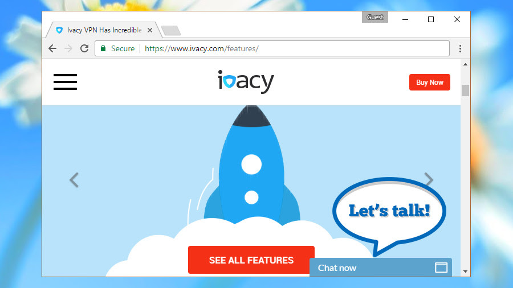Open the hamburger navigation menu
513x288 pixels.
coord(65,81)
